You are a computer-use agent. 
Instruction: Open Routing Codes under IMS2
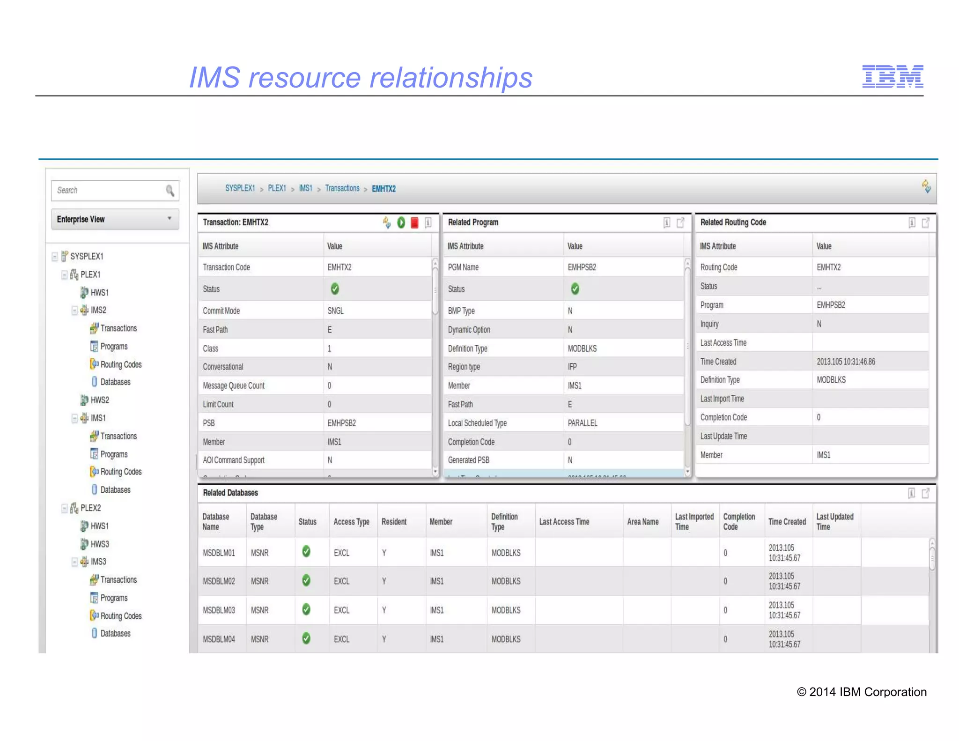point(116,364)
